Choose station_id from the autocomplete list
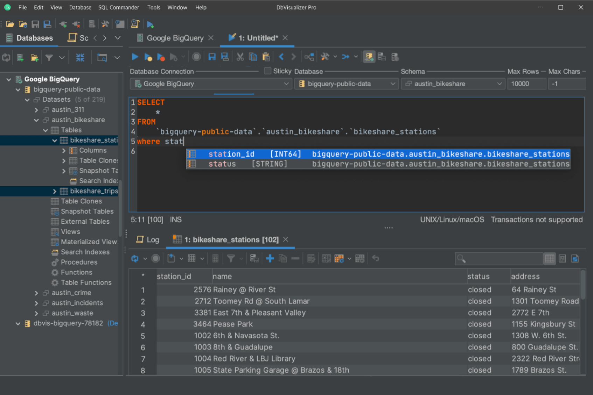This screenshot has height=395, width=593. click(x=378, y=154)
